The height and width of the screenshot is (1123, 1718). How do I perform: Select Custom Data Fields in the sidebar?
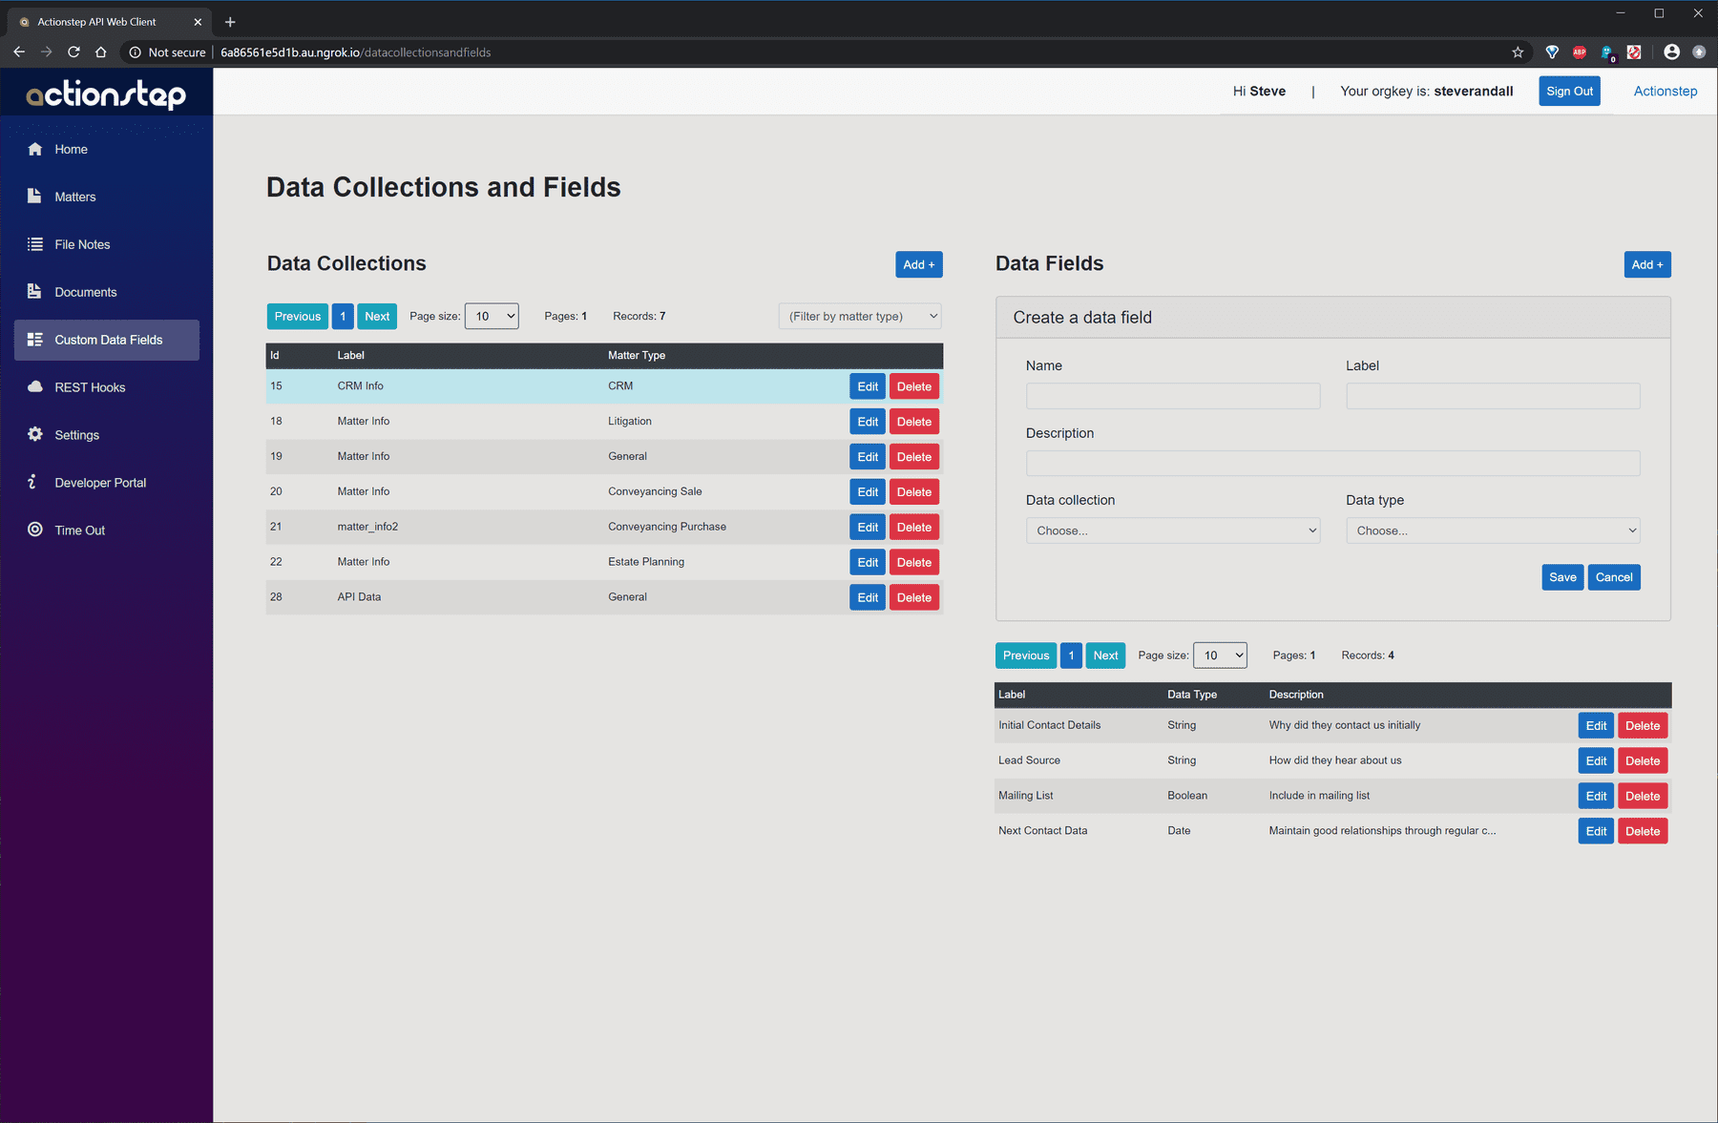click(105, 340)
